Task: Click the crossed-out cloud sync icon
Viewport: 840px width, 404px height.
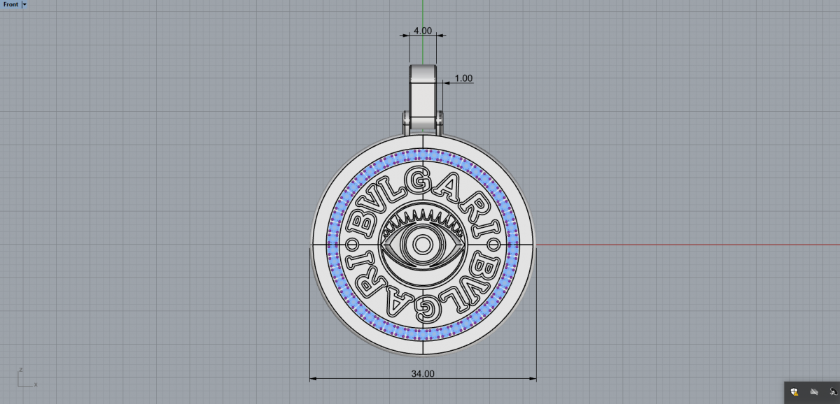Action: (814, 392)
